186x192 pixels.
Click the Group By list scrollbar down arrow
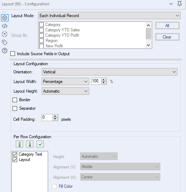149,45
